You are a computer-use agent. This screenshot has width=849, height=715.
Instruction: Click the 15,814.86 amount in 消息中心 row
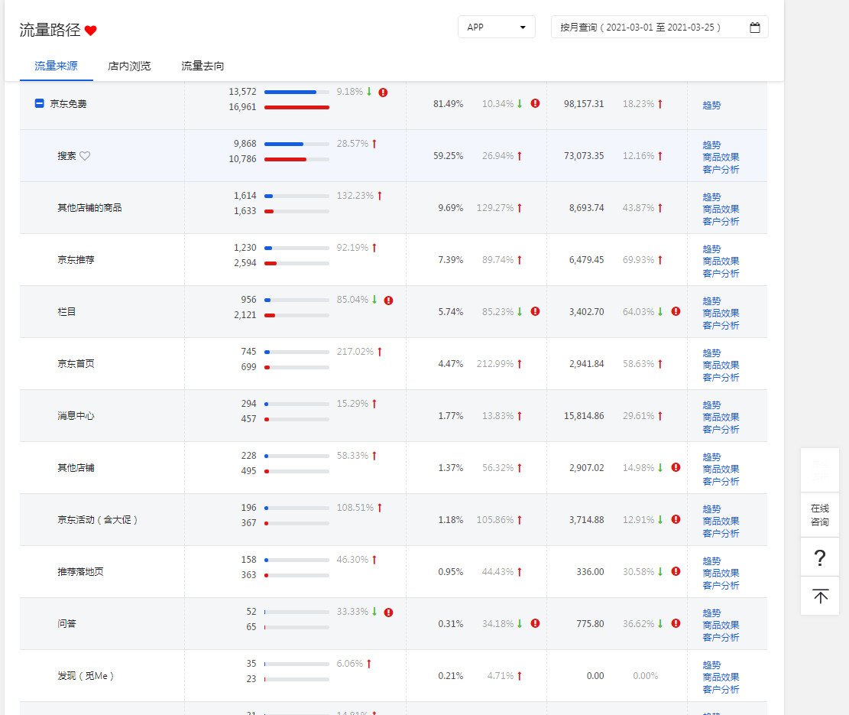(584, 416)
